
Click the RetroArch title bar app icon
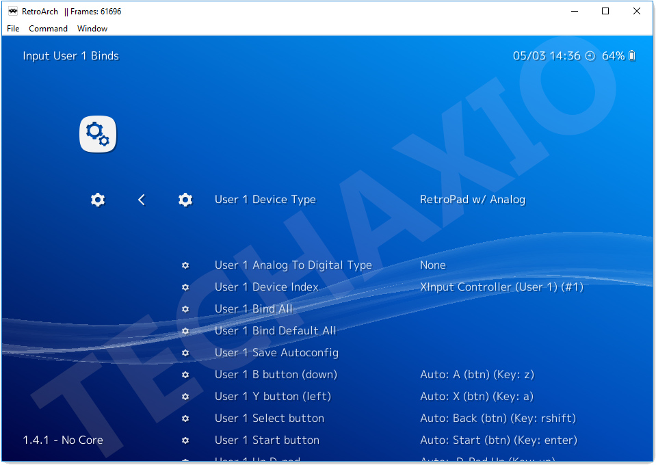(x=13, y=12)
